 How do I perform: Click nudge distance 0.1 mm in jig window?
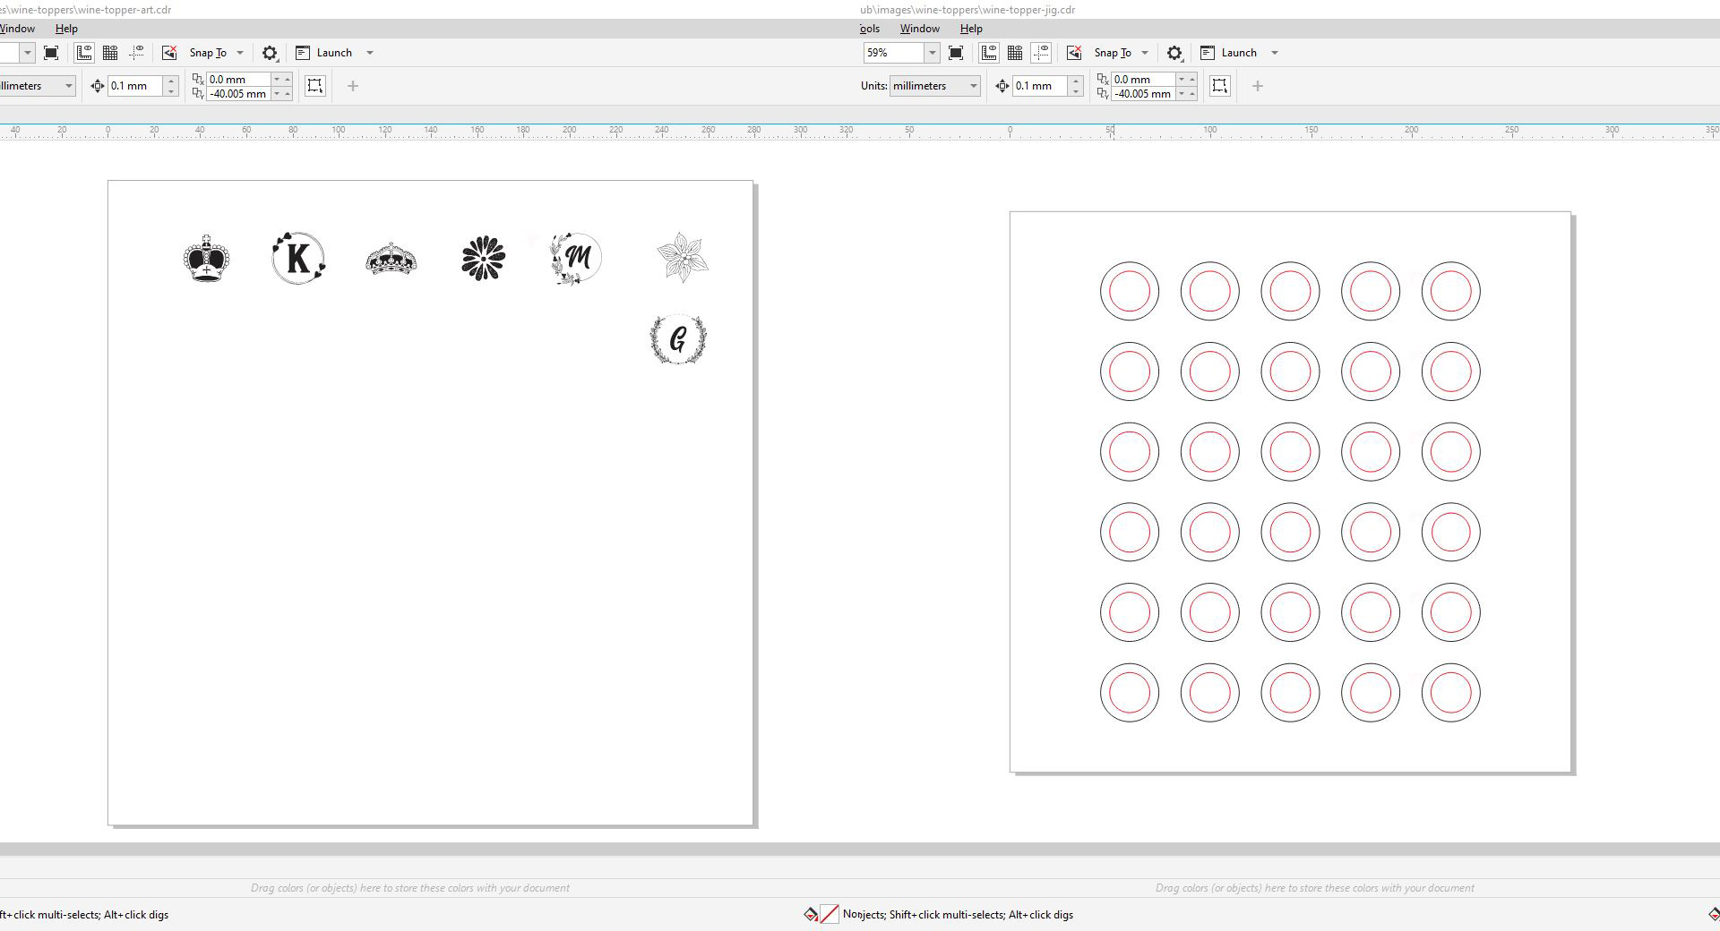point(1040,86)
